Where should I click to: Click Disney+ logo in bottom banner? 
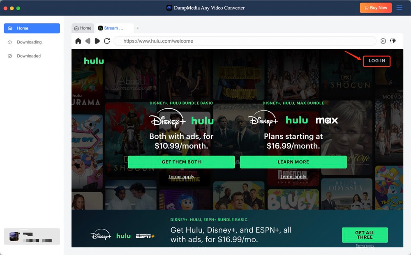point(101,234)
